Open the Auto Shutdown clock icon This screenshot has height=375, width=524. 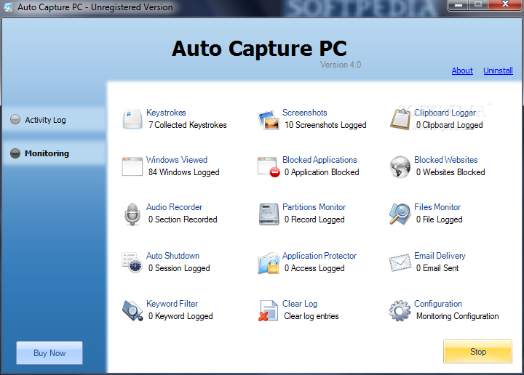click(132, 262)
